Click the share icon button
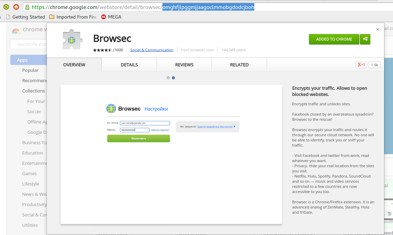This screenshot has width=393, height=235. coord(365,39)
